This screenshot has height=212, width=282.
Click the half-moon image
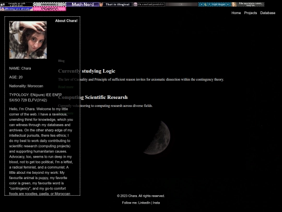click(157, 138)
